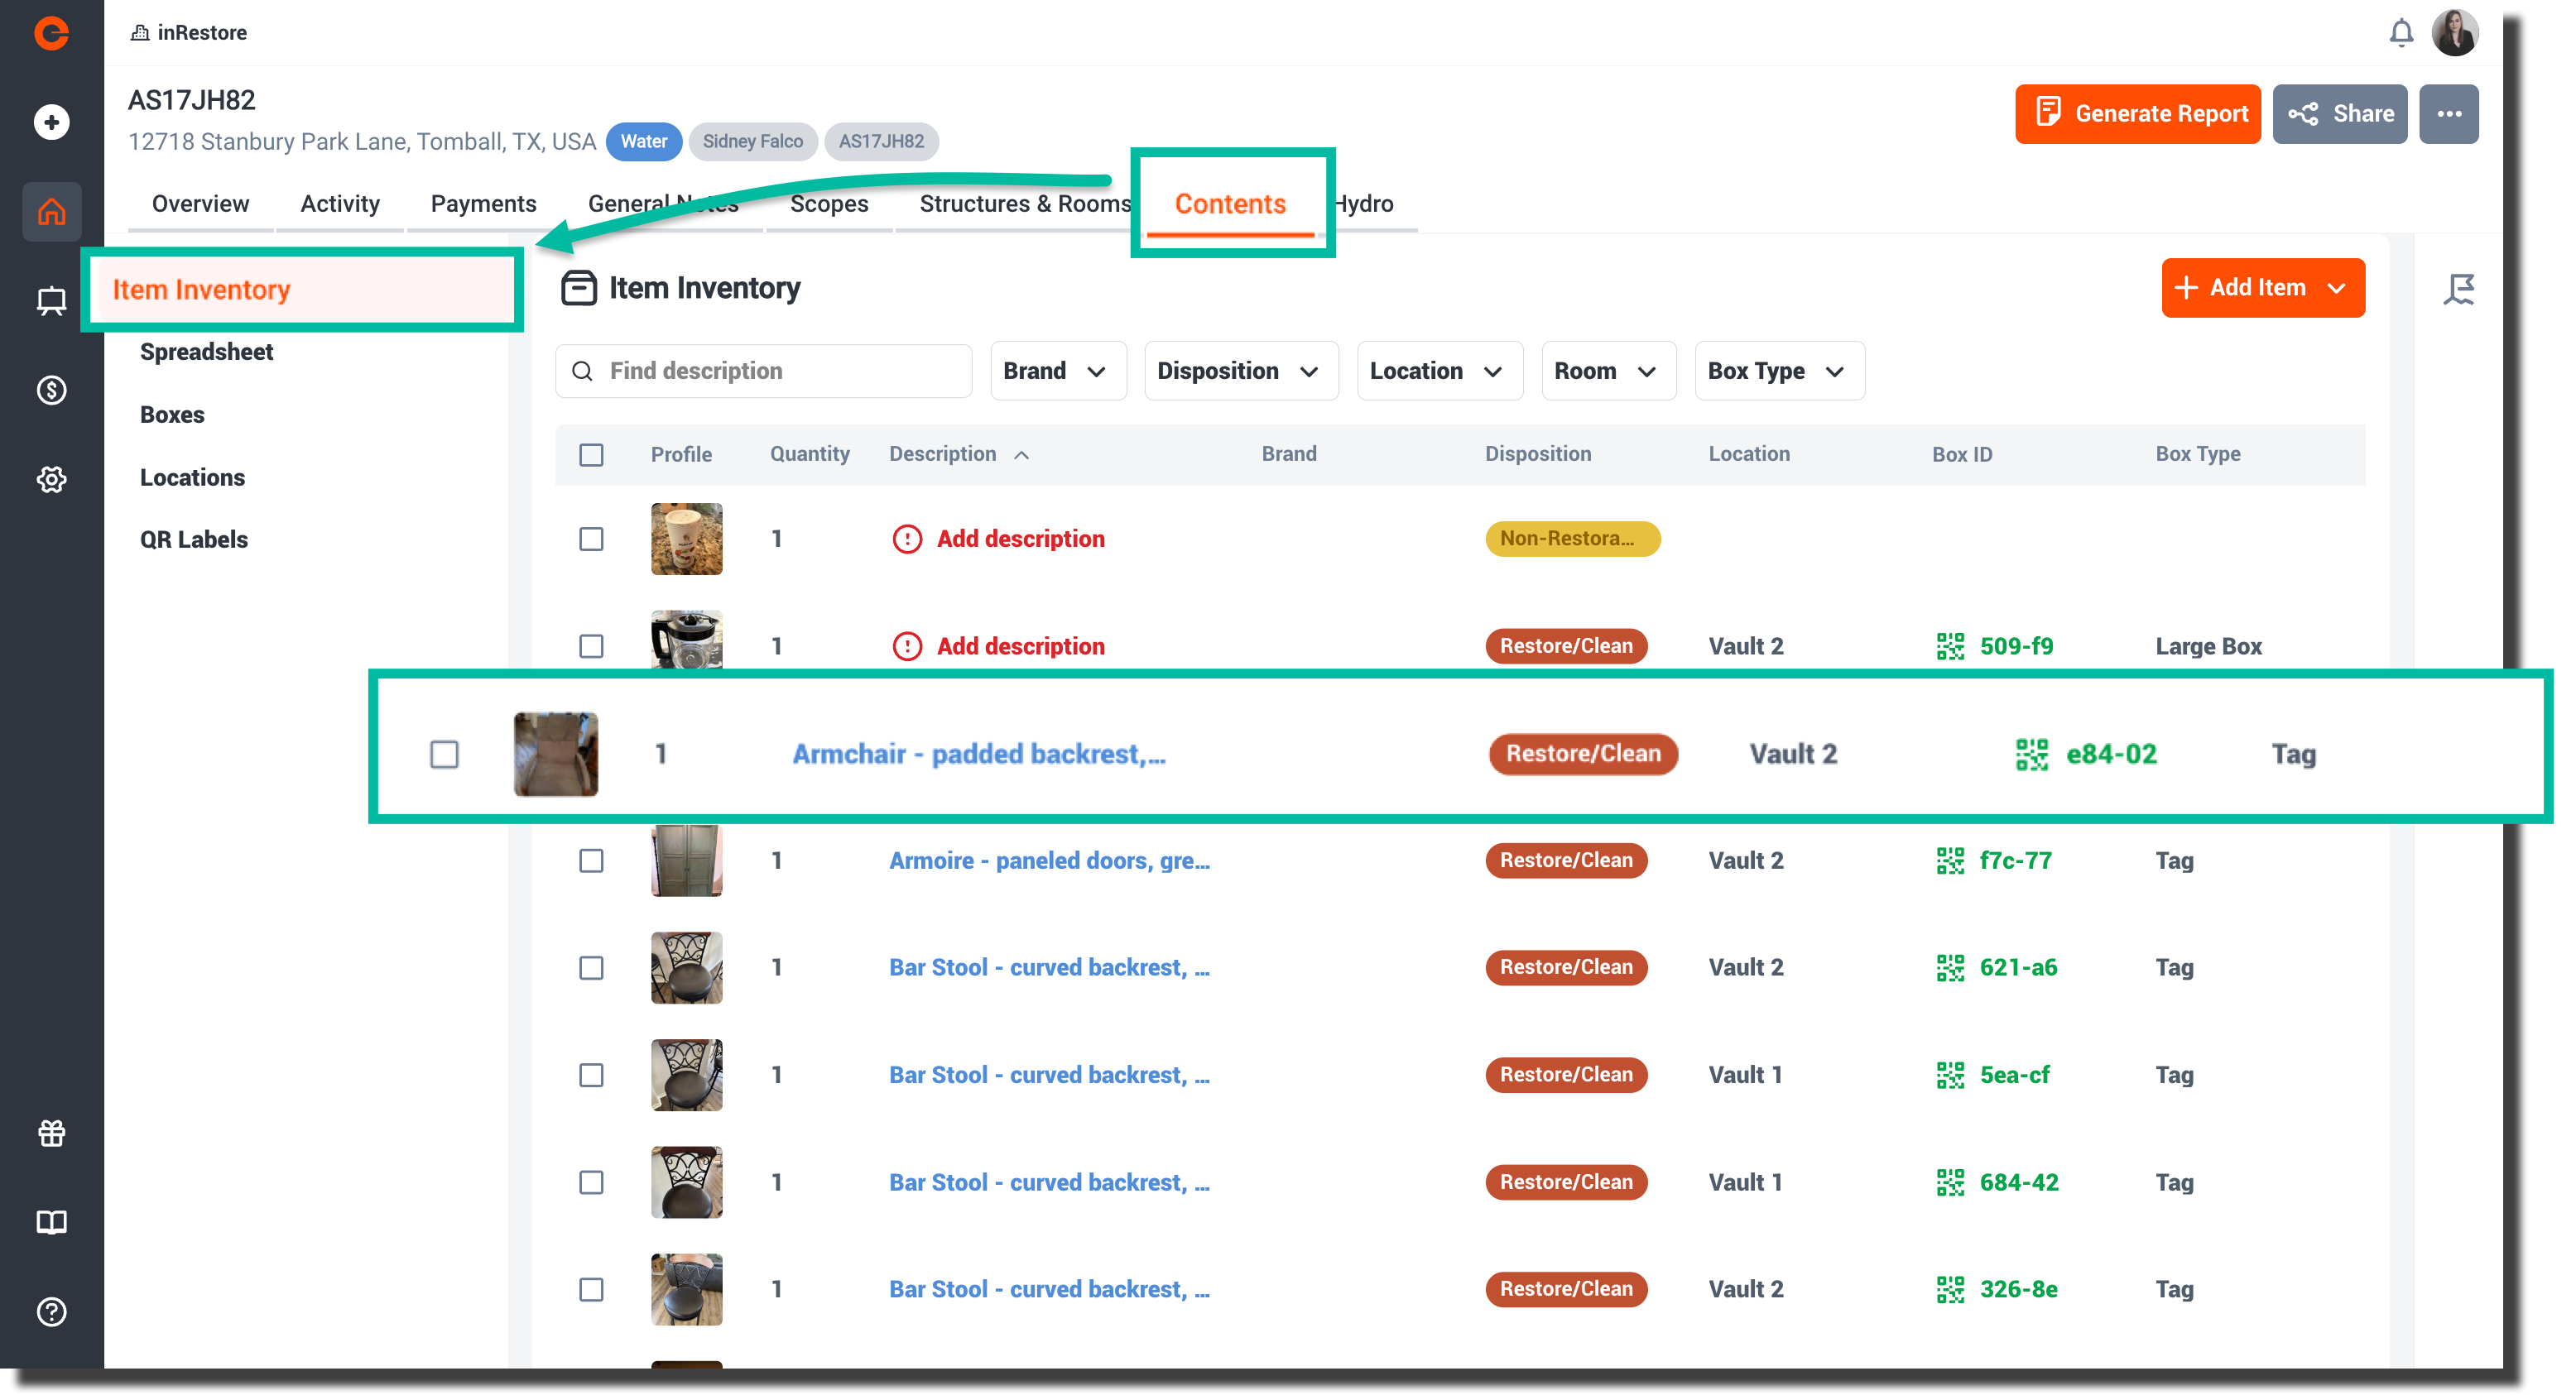2576x1395 pixels.
Task: Open the flag panel icon at right
Action: [x=2458, y=289]
